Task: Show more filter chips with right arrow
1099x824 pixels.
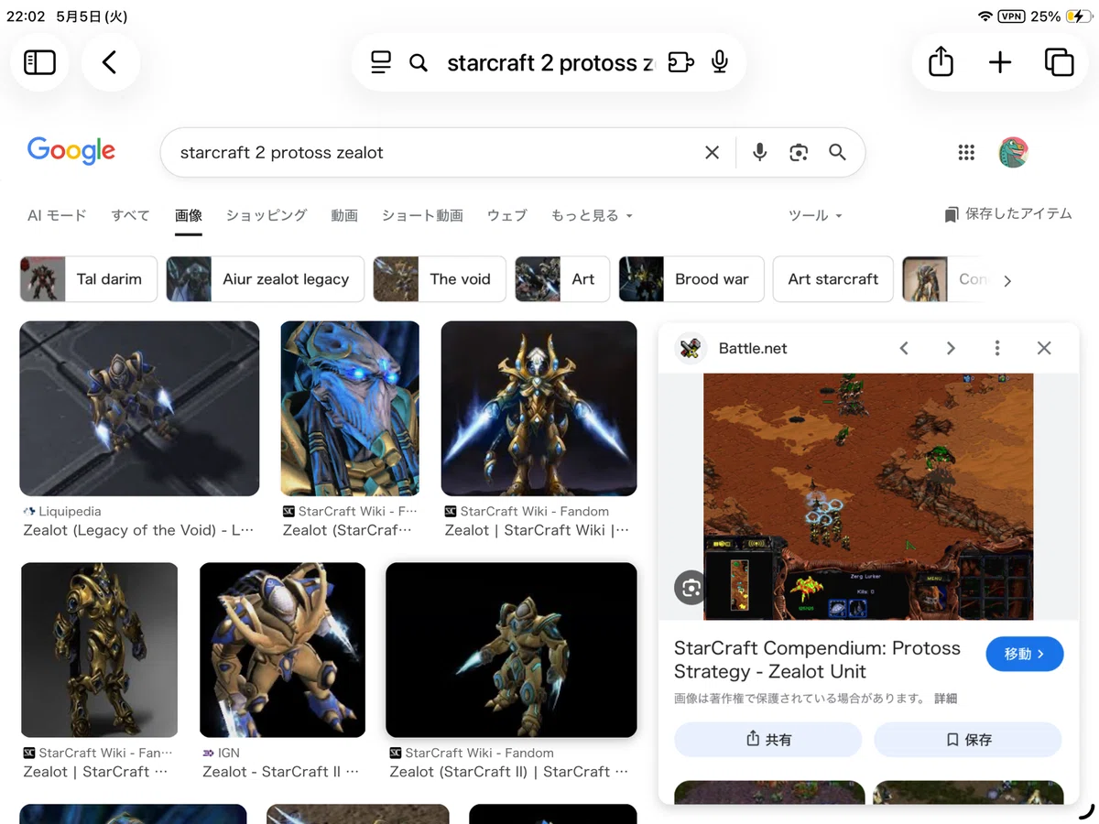Action: [x=1007, y=280]
